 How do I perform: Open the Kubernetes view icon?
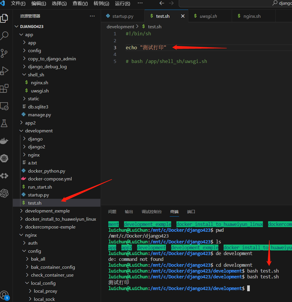[x=4, y=159]
